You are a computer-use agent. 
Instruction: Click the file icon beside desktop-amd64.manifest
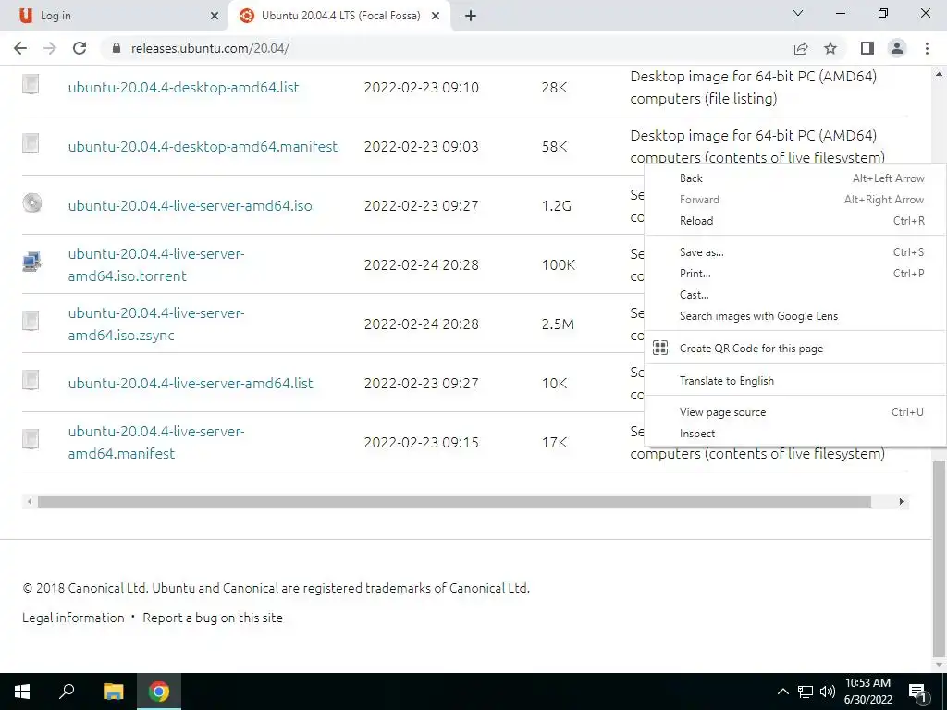[31, 143]
